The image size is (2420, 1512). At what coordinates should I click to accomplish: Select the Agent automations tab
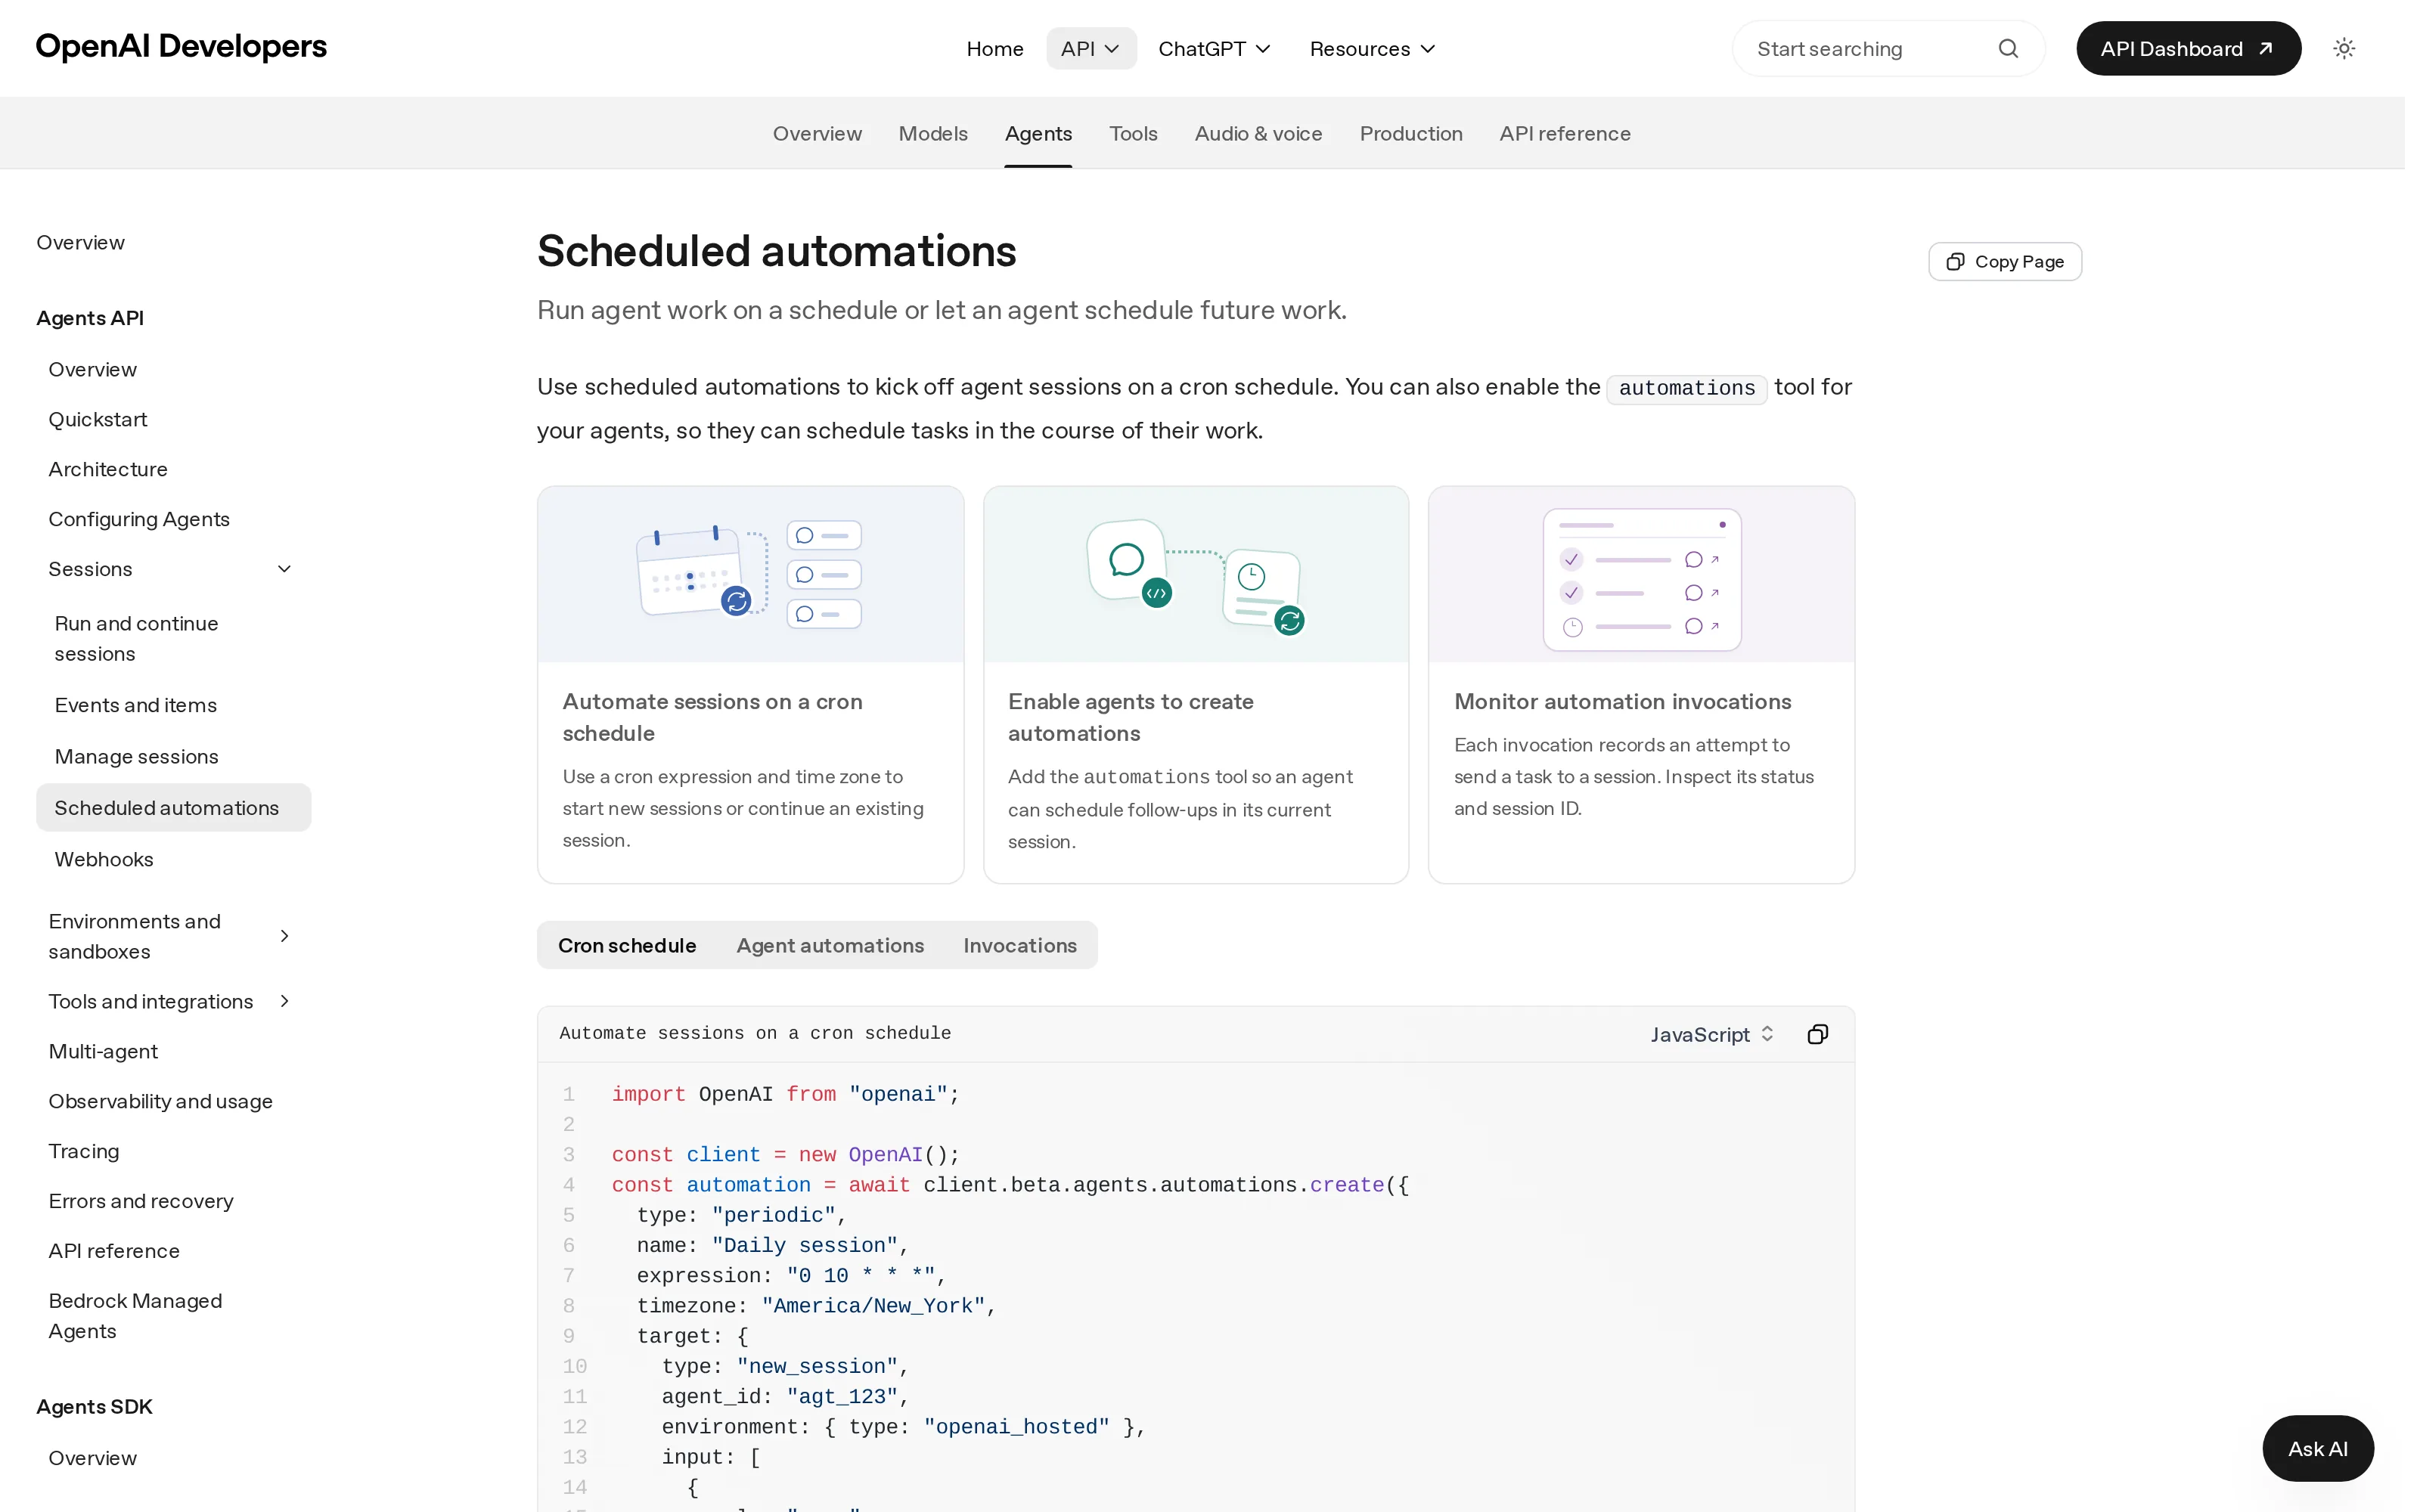[830, 945]
